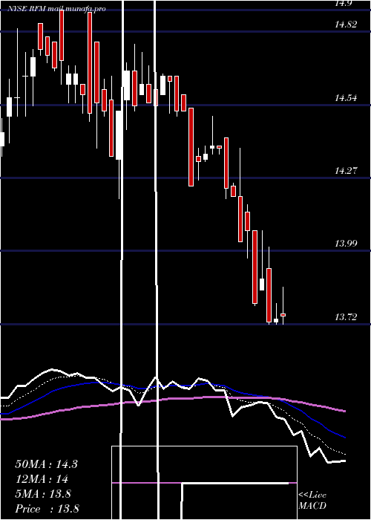371x520 pixels.
Task: Click the 14.27 price level label
Action: 346,171
